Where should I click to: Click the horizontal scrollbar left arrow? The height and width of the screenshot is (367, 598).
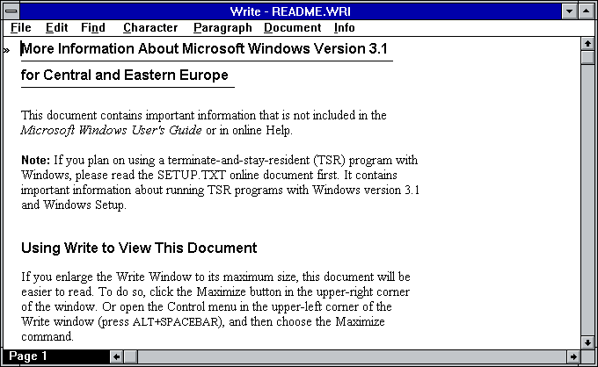click(x=116, y=356)
